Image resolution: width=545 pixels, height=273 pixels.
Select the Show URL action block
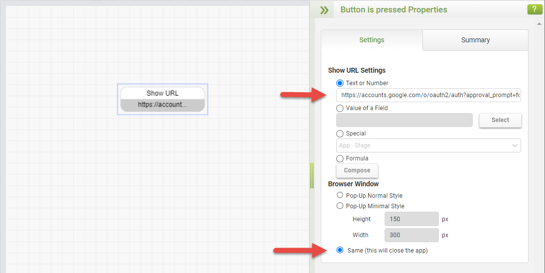pyautogui.click(x=162, y=99)
